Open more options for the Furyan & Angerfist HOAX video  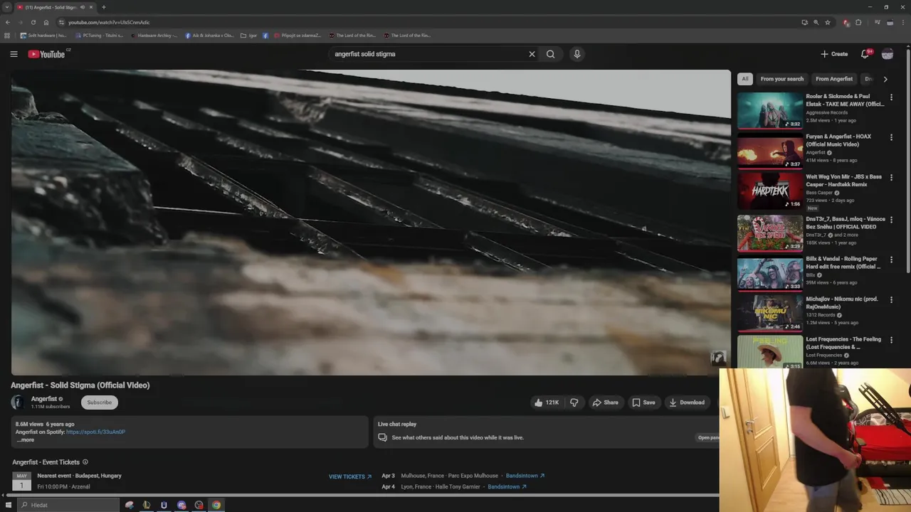click(891, 138)
